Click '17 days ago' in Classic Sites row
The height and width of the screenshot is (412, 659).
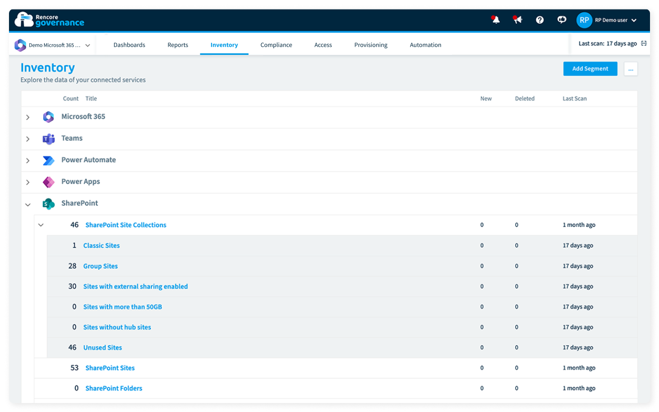(578, 246)
